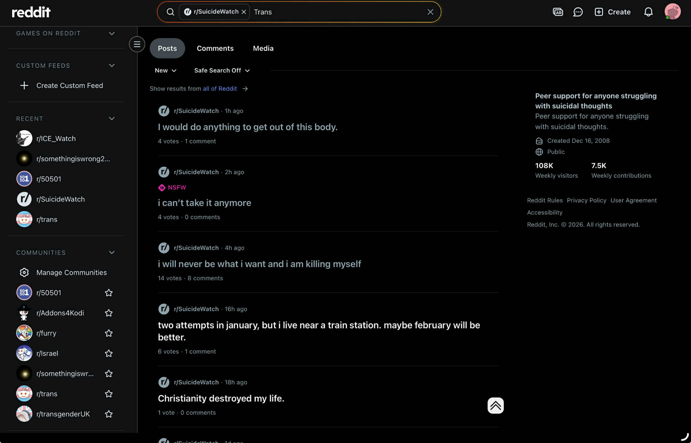Viewport: 691px width, 443px height.
Task: Remove r/SuicideWatch search filter chip
Action: click(244, 12)
